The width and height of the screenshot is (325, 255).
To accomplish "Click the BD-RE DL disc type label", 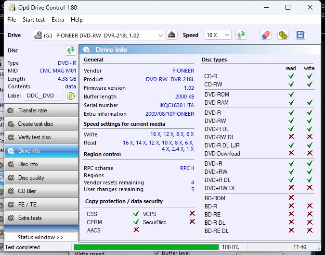I will [217, 231].
